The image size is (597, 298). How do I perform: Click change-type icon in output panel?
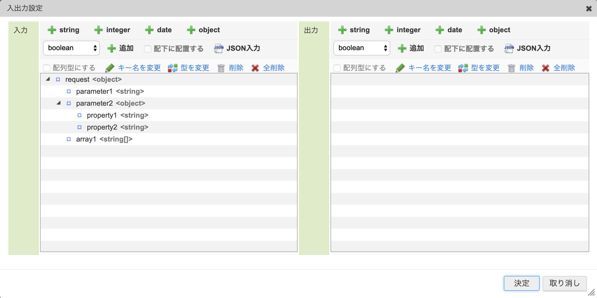tap(463, 68)
